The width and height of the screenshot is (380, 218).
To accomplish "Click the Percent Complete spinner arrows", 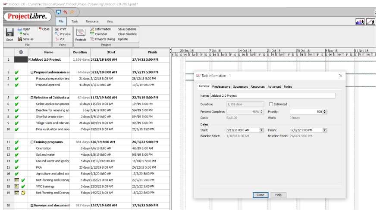I will tap(261, 112).
